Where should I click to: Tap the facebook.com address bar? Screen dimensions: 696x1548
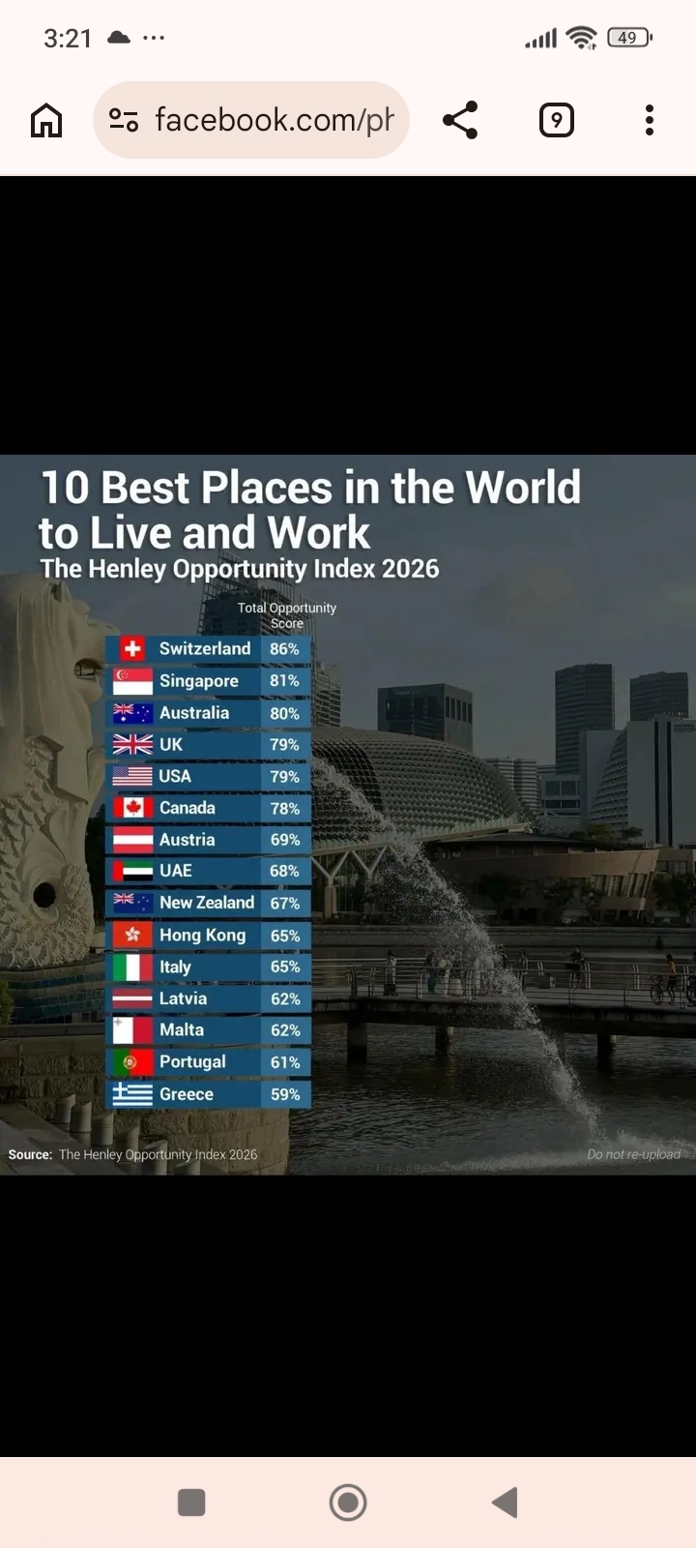(251, 120)
